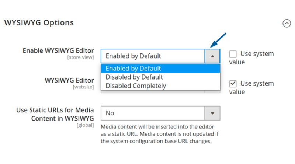Viewport: 295px width, 164px height.
Task: Click the WYSIWYG Options heading
Action: [x=39, y=22]
